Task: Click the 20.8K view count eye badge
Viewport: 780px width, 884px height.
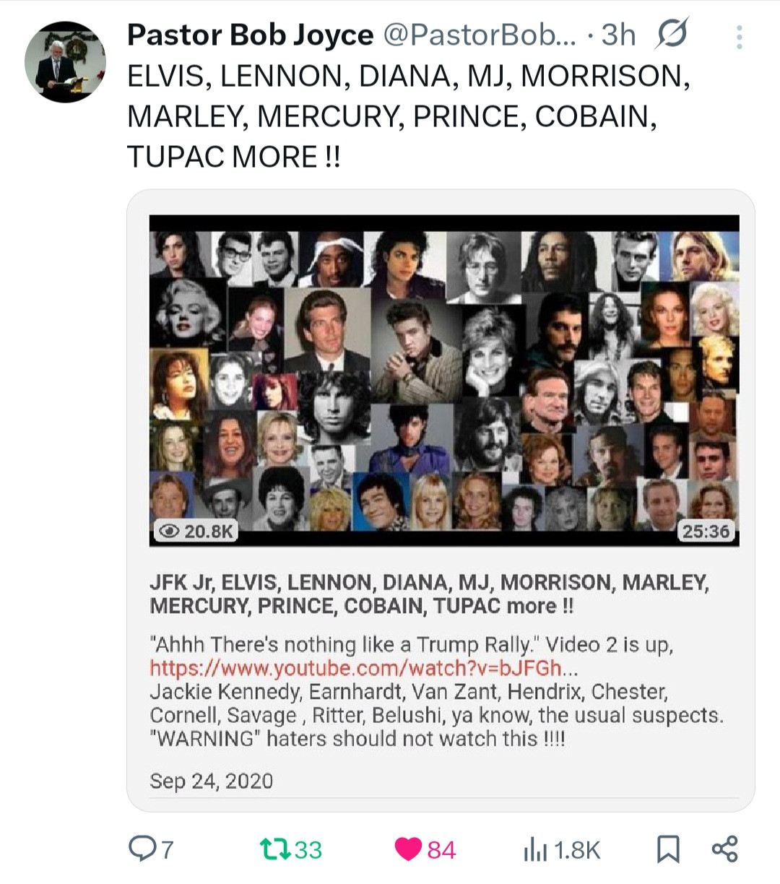Action: [x=196, y=531]
